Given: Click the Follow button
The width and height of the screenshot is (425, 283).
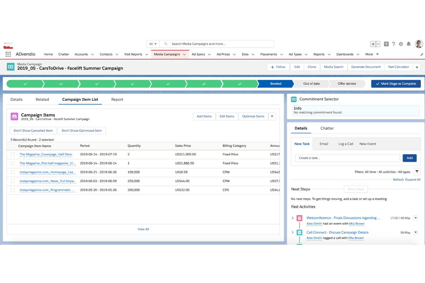Looking at the screenshot, I should [278, 67].
